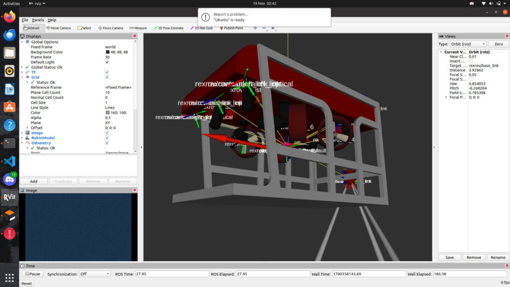Click the Add display button
The width and height of the screenshot is (510, 287).
(x=33, y=181)
